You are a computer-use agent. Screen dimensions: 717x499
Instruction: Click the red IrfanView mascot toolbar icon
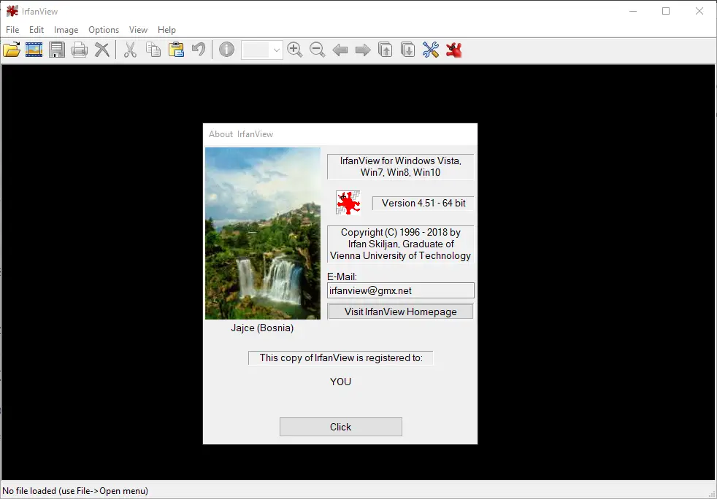click(453, 50)
